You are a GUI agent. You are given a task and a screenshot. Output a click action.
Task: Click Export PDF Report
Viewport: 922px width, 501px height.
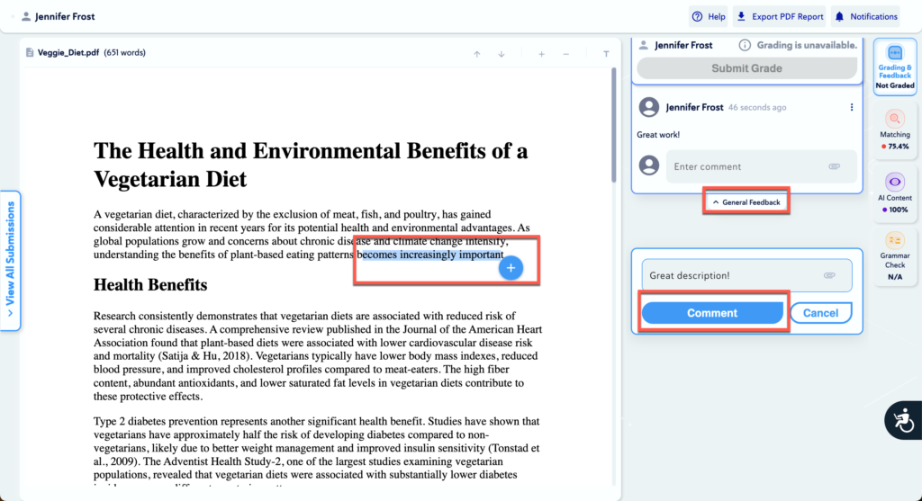(779, 16)
